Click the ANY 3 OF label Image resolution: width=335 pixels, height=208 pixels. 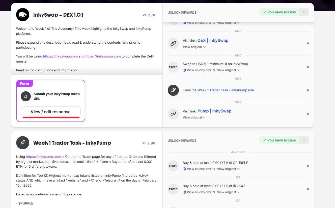[238, 152]
